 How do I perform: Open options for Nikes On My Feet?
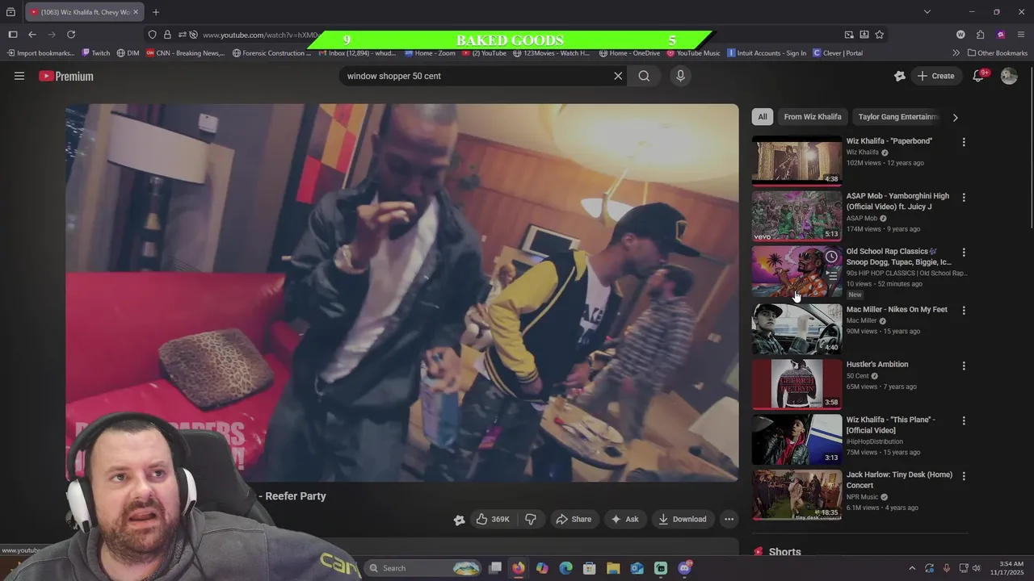point(963,311)
